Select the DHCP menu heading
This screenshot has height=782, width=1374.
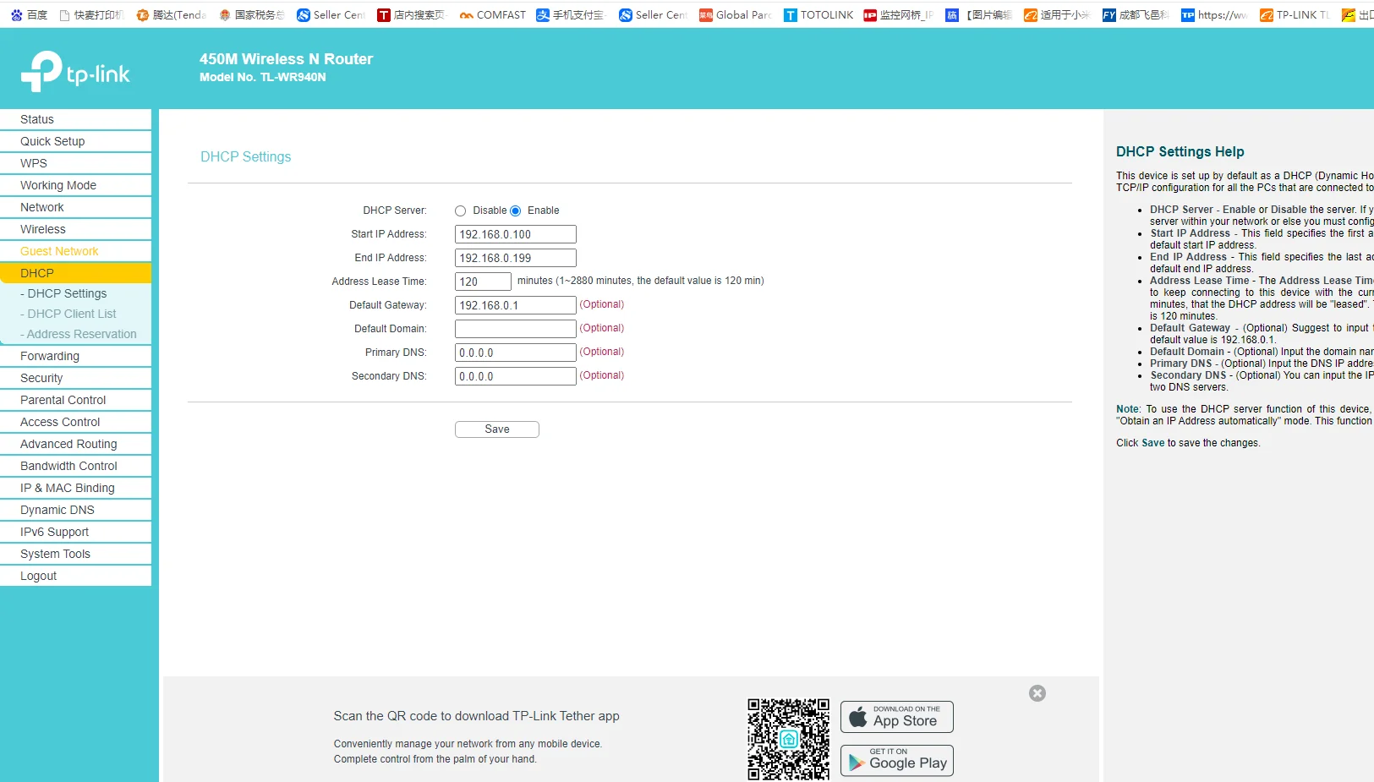75,273
